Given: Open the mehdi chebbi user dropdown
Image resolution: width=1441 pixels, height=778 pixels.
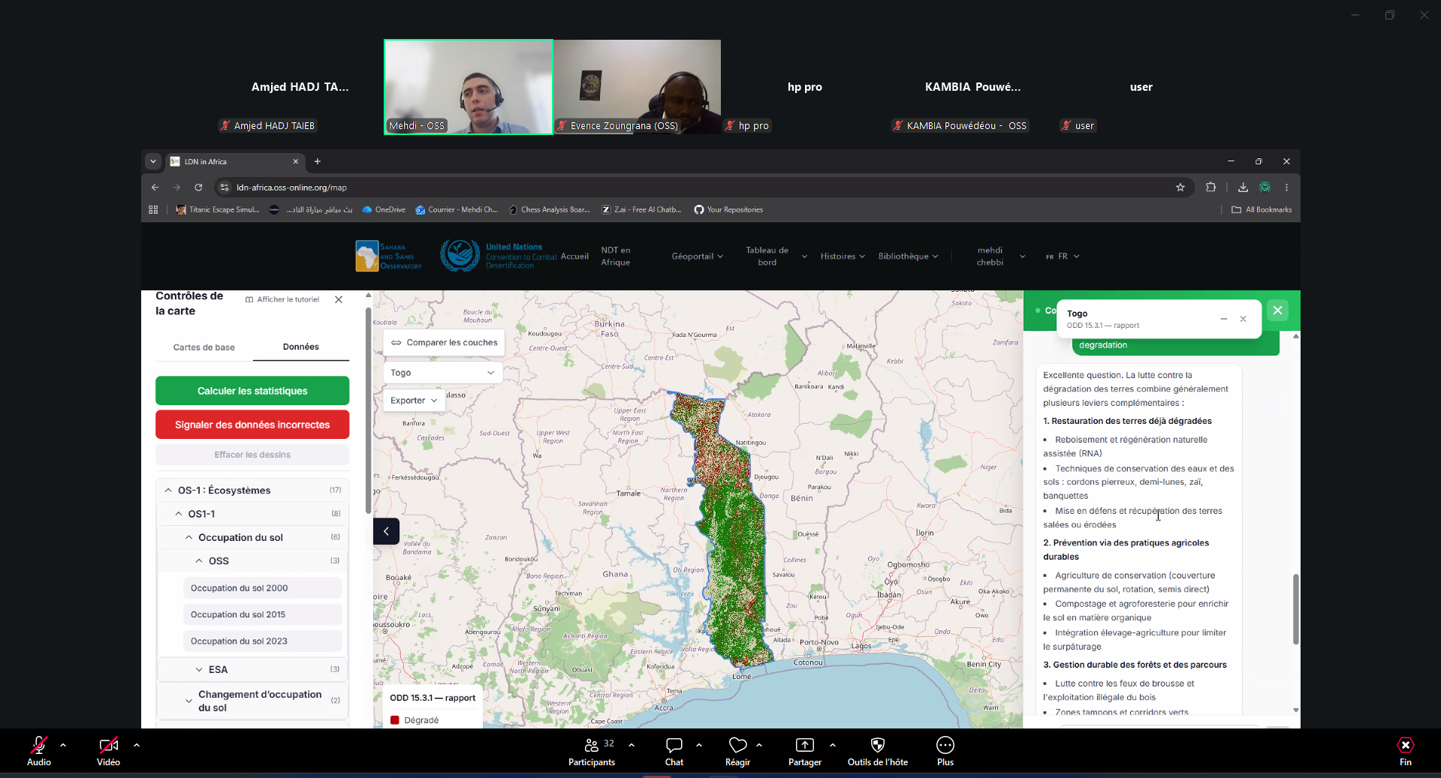Looking at the screenshot, I should click(999, 257).
